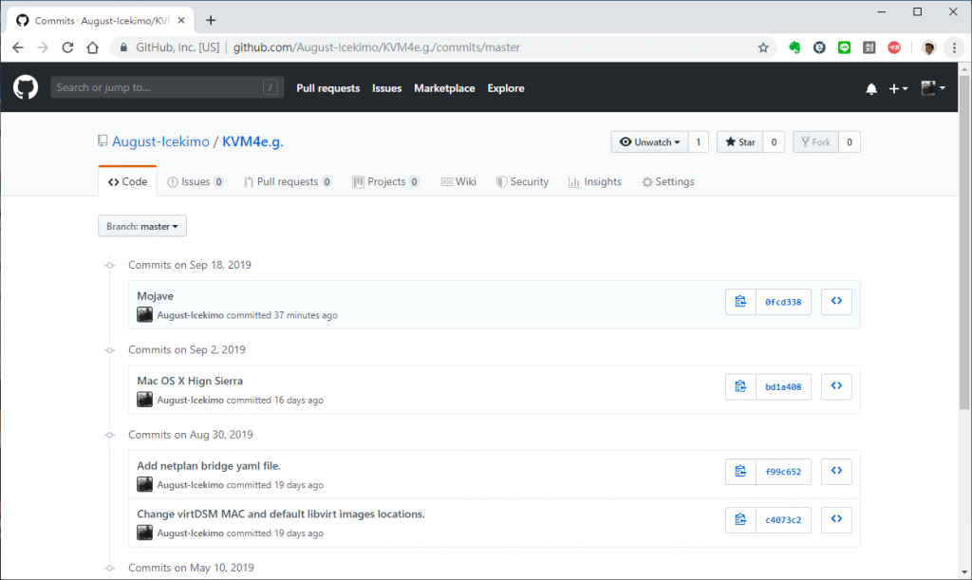The height and width of the screenshot is (580, 972).
Task: Star the repository
Action: 740,141
